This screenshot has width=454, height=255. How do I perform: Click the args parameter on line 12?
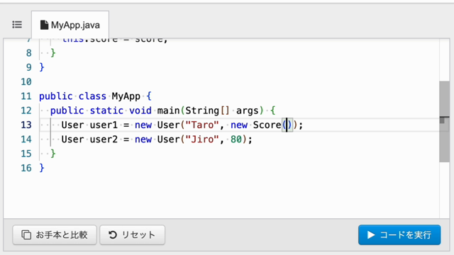(x=248, y=111)
